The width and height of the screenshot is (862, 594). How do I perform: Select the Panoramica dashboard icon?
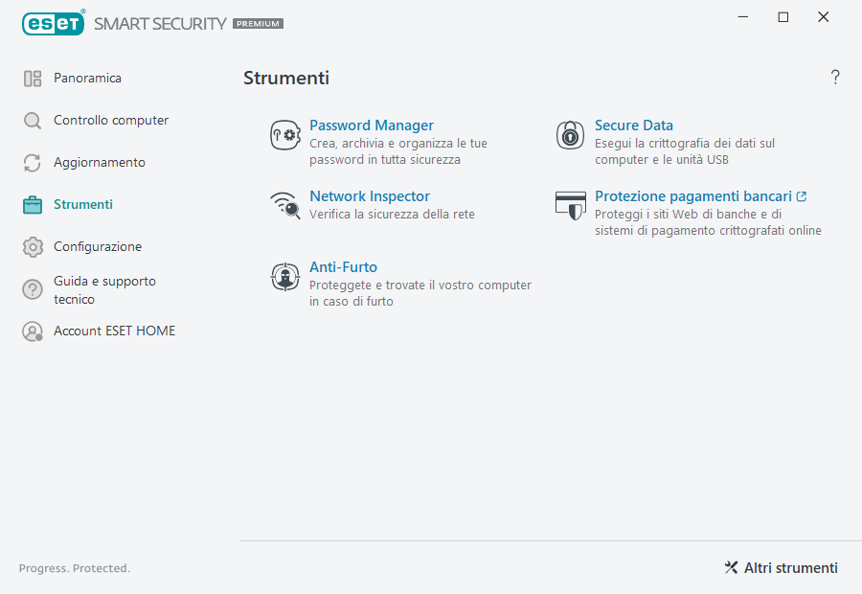(33, 78)
